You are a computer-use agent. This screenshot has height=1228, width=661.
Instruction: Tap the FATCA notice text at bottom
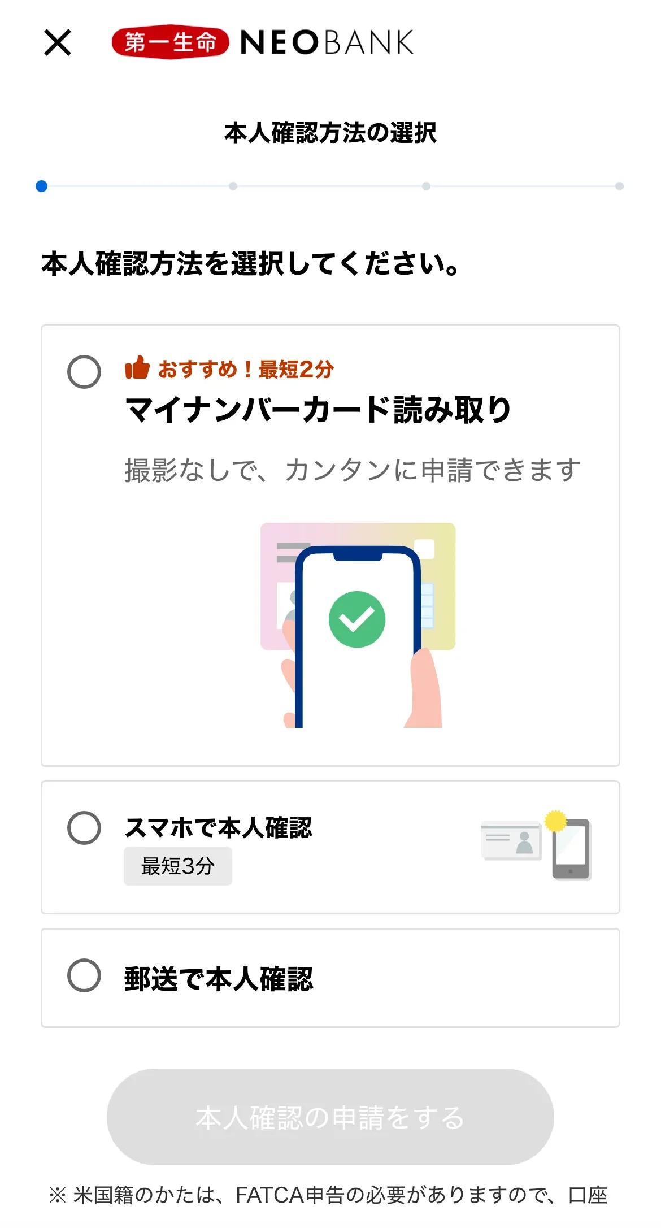pos(328,1195)
